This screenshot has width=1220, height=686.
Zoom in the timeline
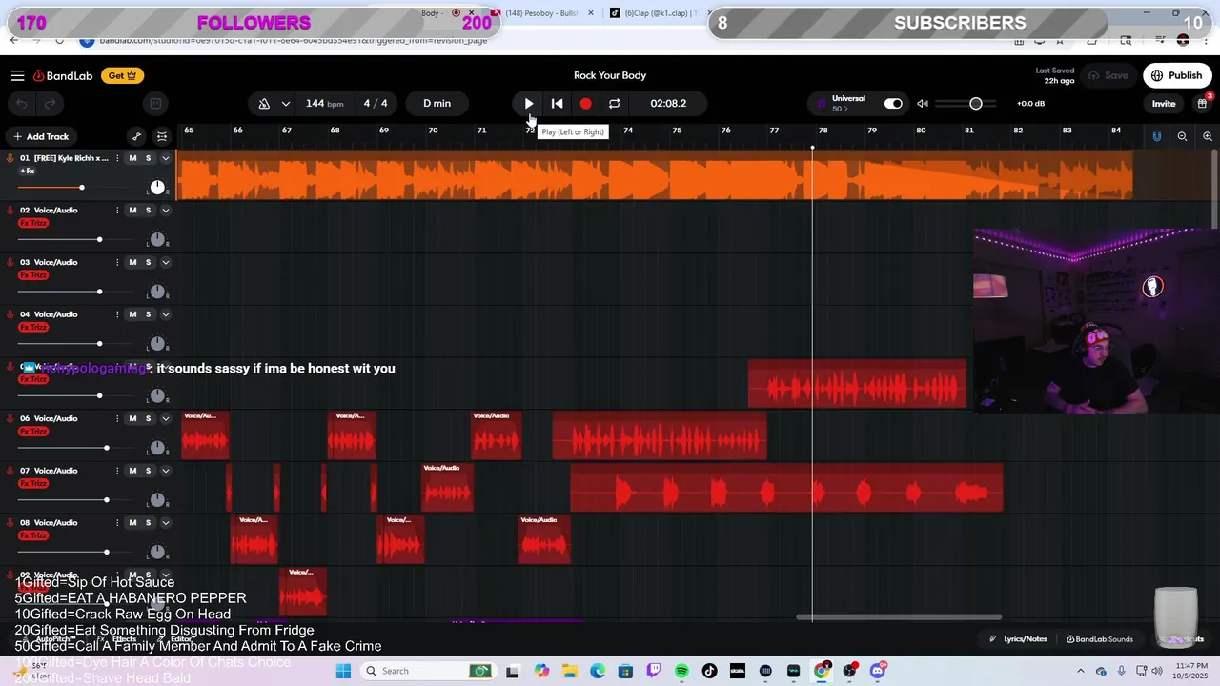(1208, 136)
